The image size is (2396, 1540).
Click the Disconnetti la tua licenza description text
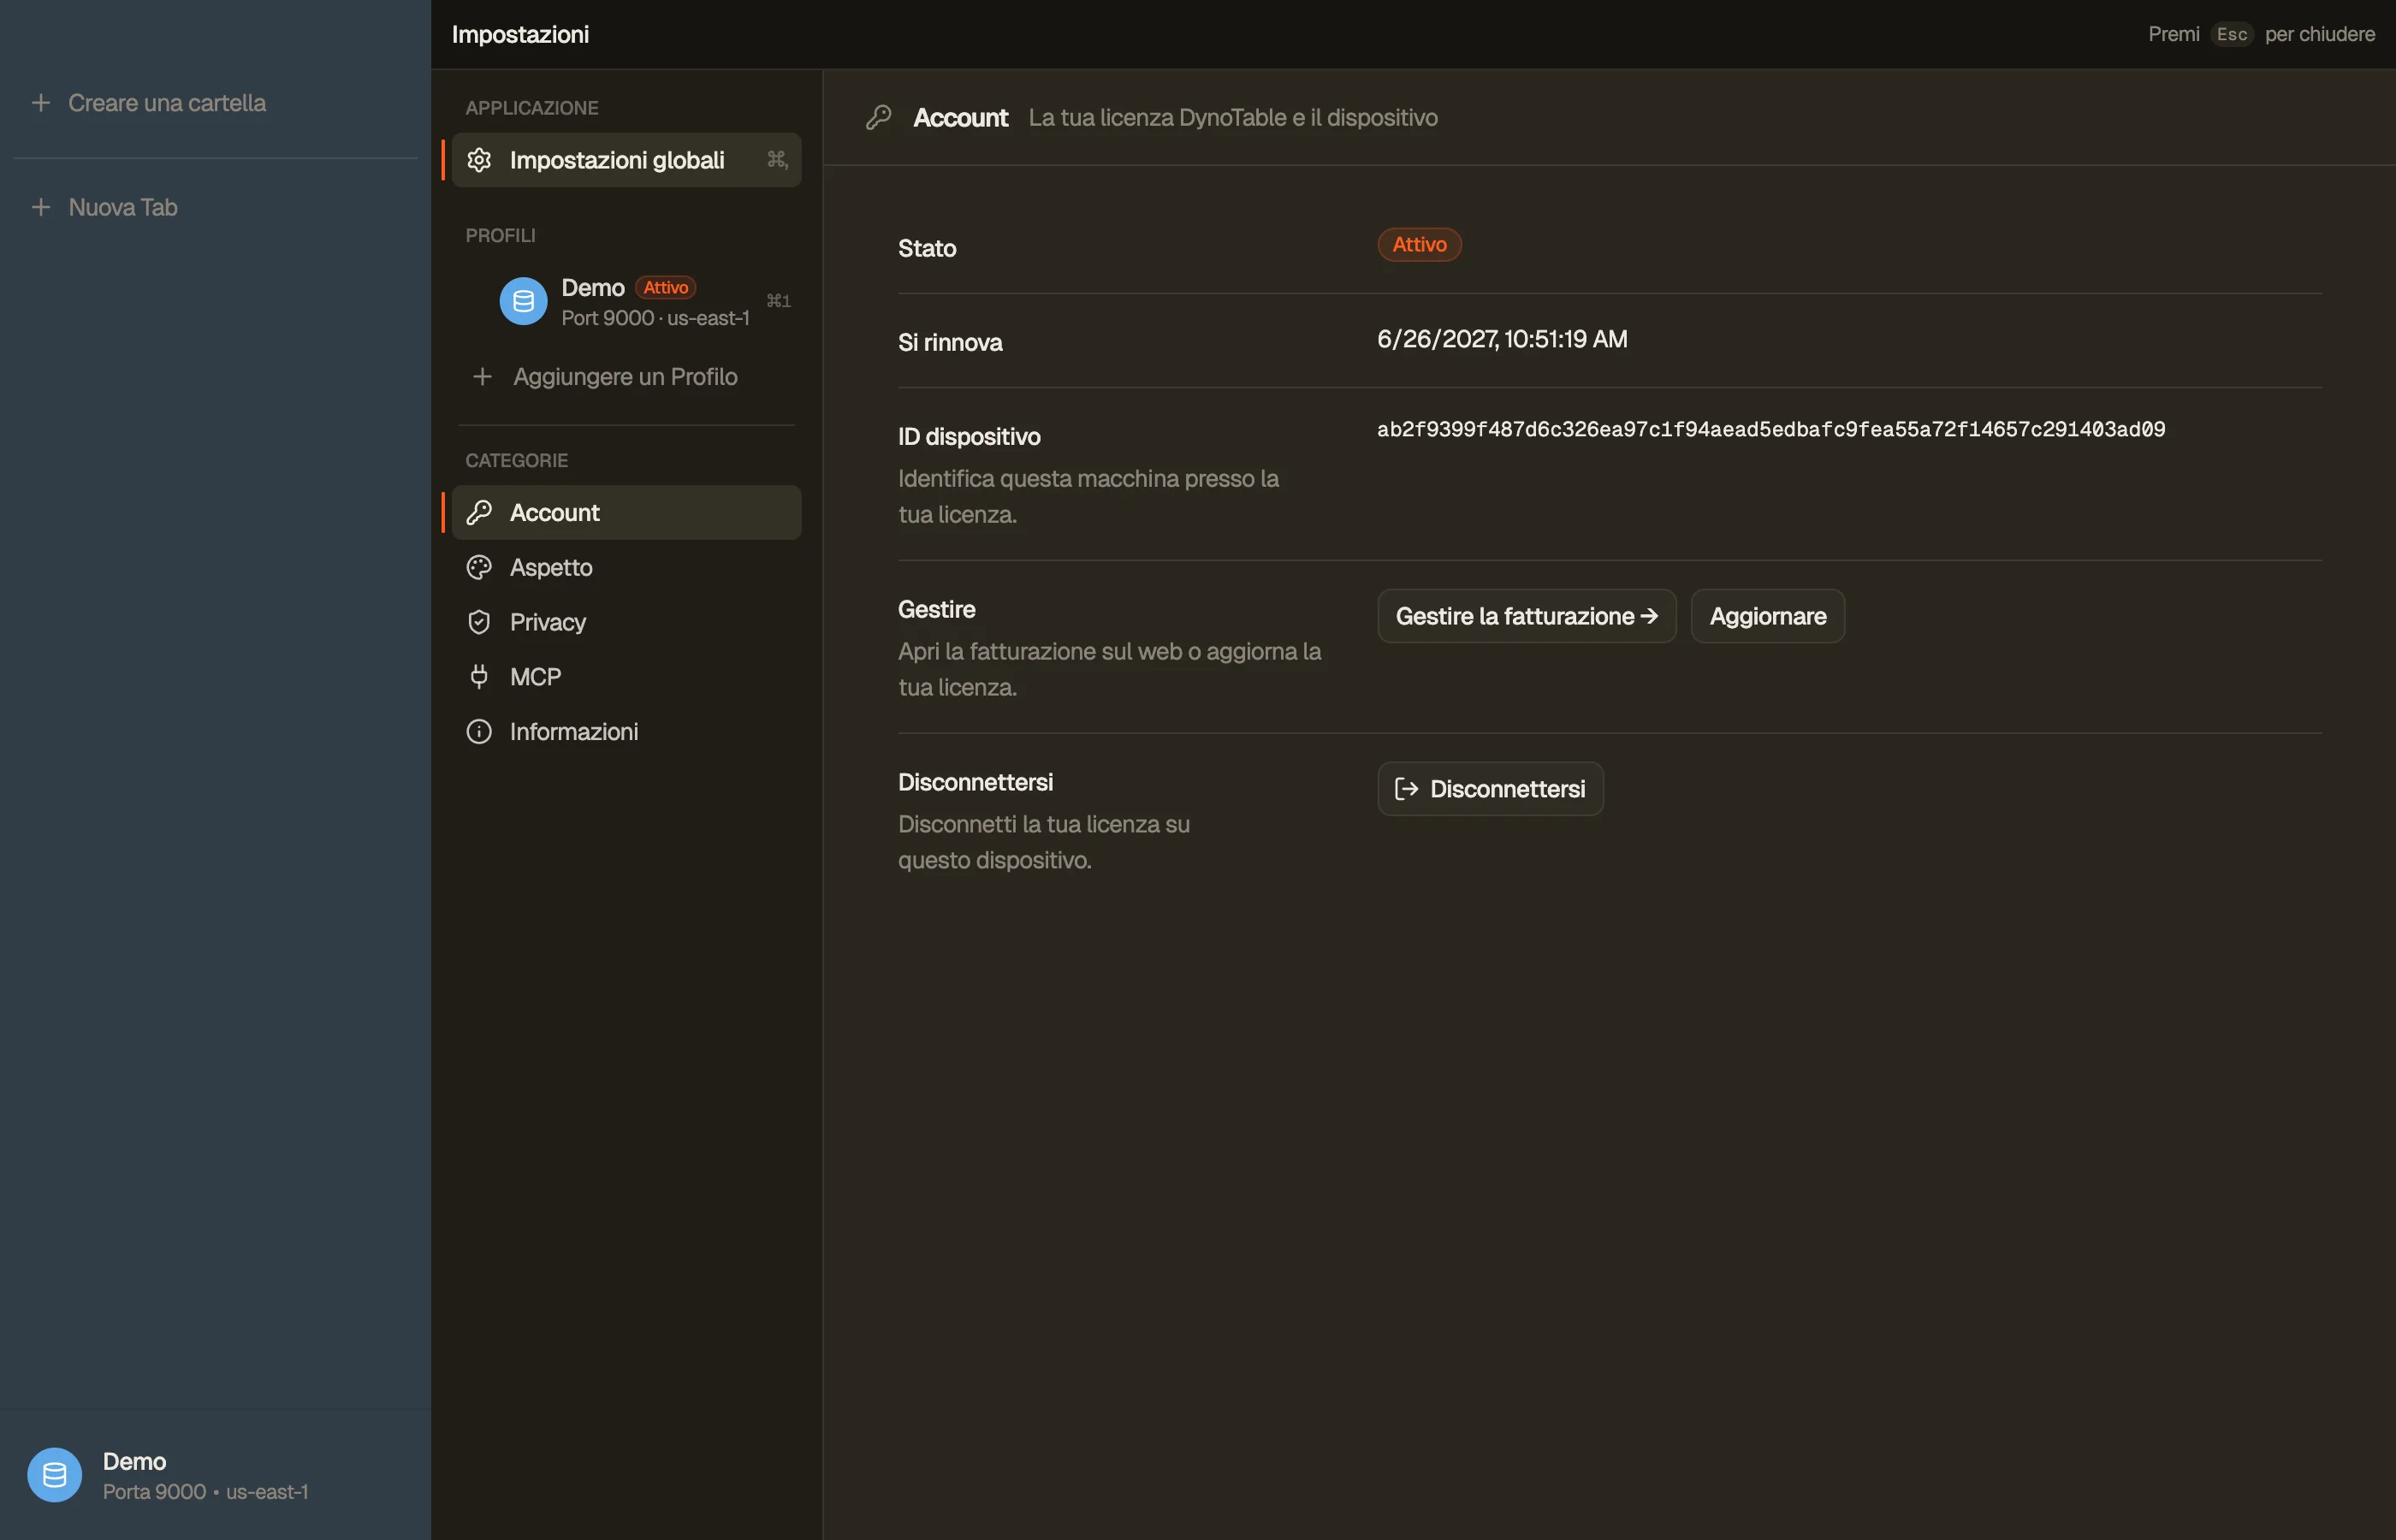(x=1044, y=842)
